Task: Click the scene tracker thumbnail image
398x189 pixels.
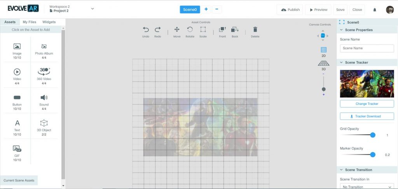Action: (x=367, y=83)
